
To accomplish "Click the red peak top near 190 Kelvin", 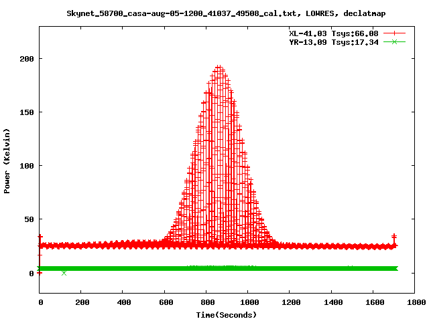I will coord(219,67).
